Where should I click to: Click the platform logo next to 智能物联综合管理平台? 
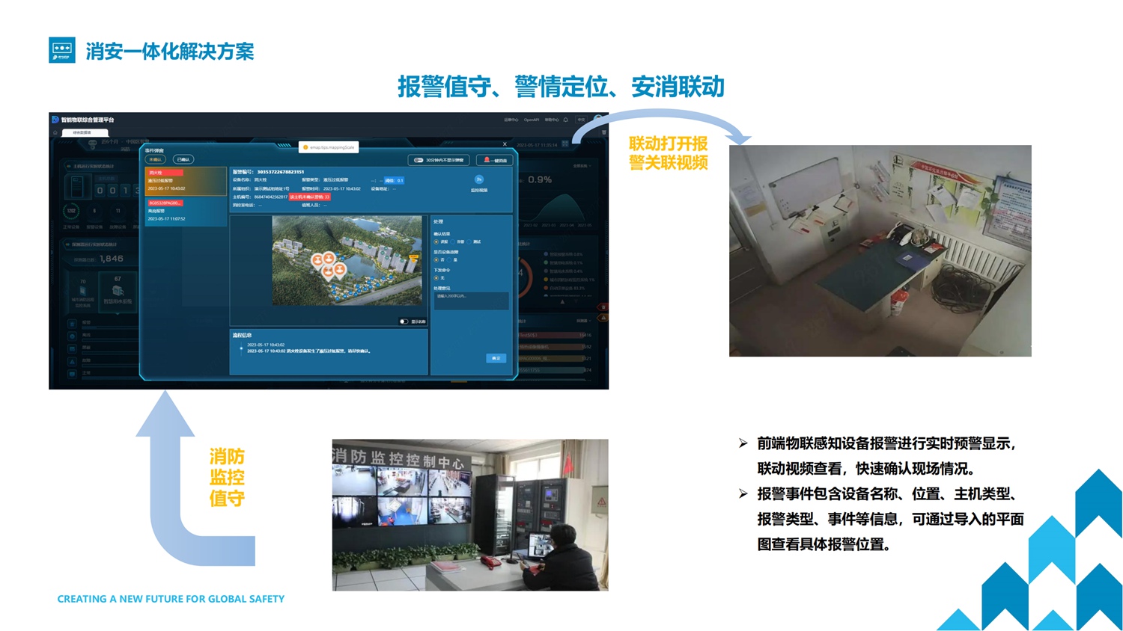(55, 120)
